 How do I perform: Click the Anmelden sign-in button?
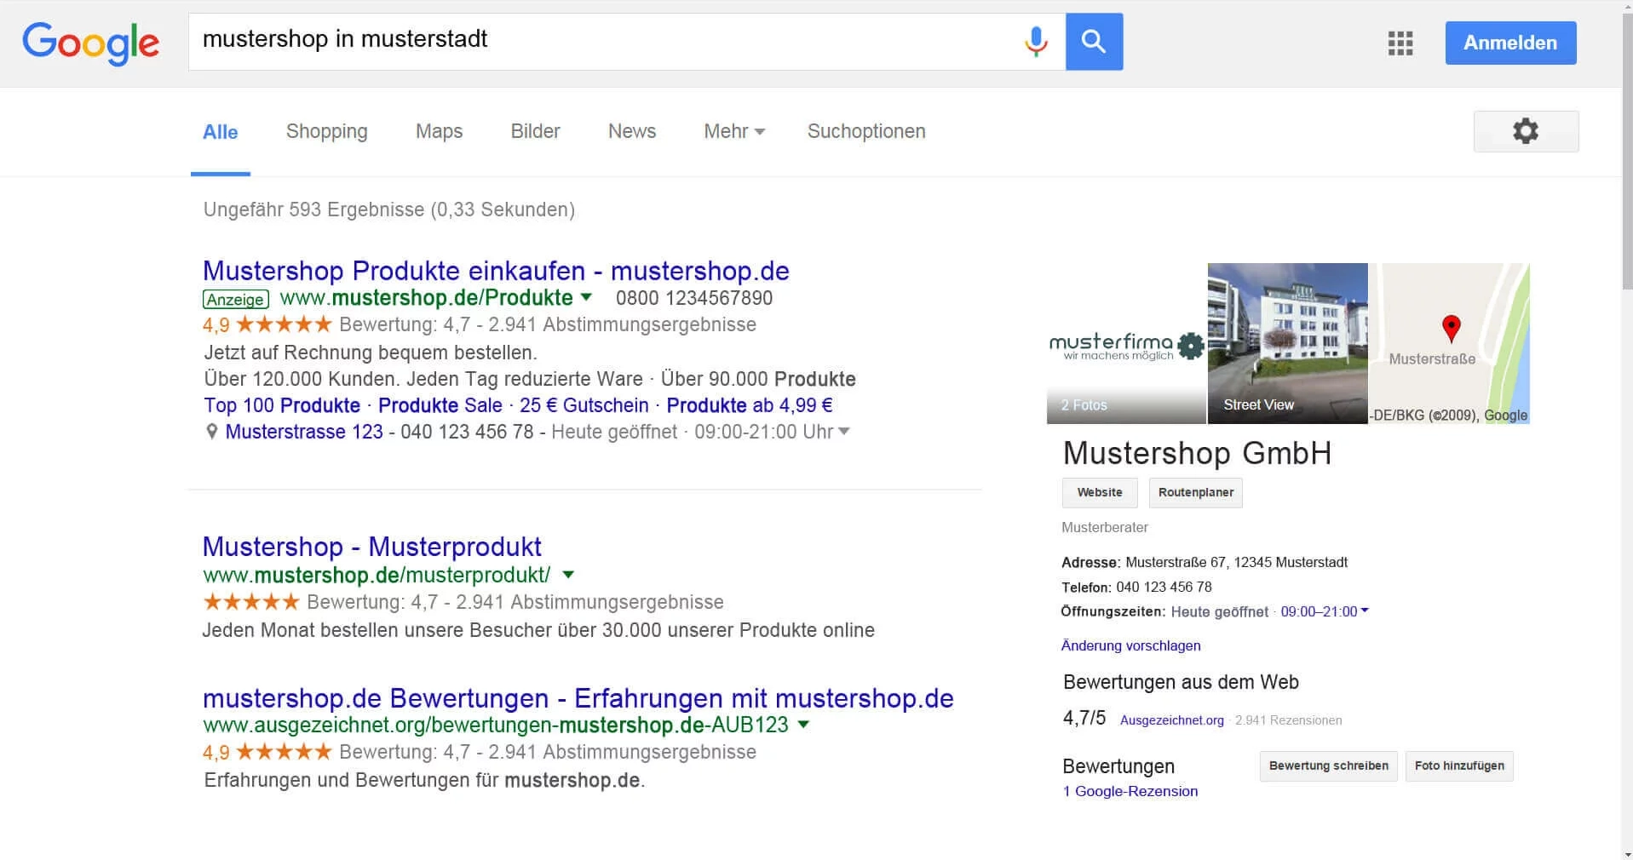[x=1509, y=43]
